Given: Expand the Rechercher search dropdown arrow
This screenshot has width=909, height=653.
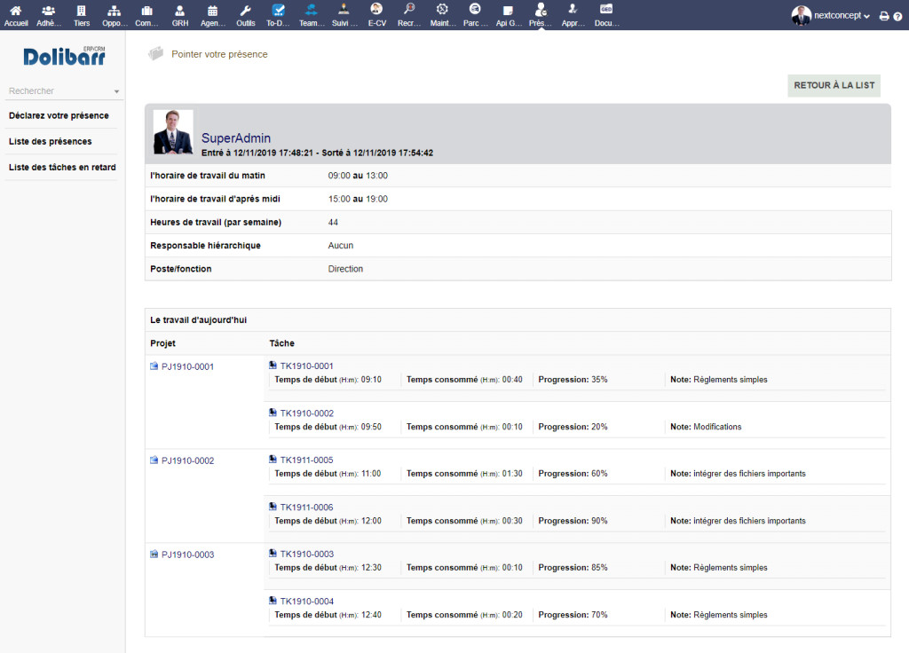Looking at the screenshot, I should 116,91.
